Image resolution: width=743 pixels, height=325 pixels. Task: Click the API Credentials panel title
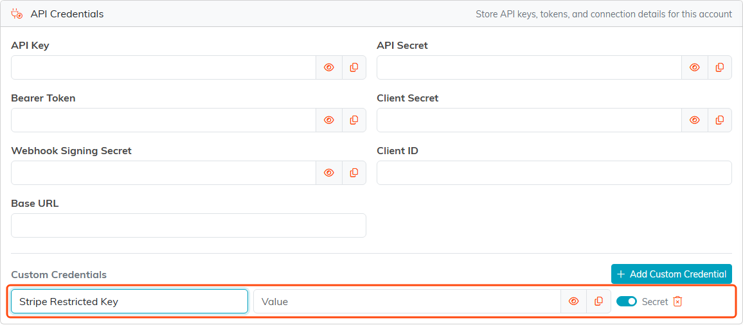pyautogui.click(x=67, y=14)
